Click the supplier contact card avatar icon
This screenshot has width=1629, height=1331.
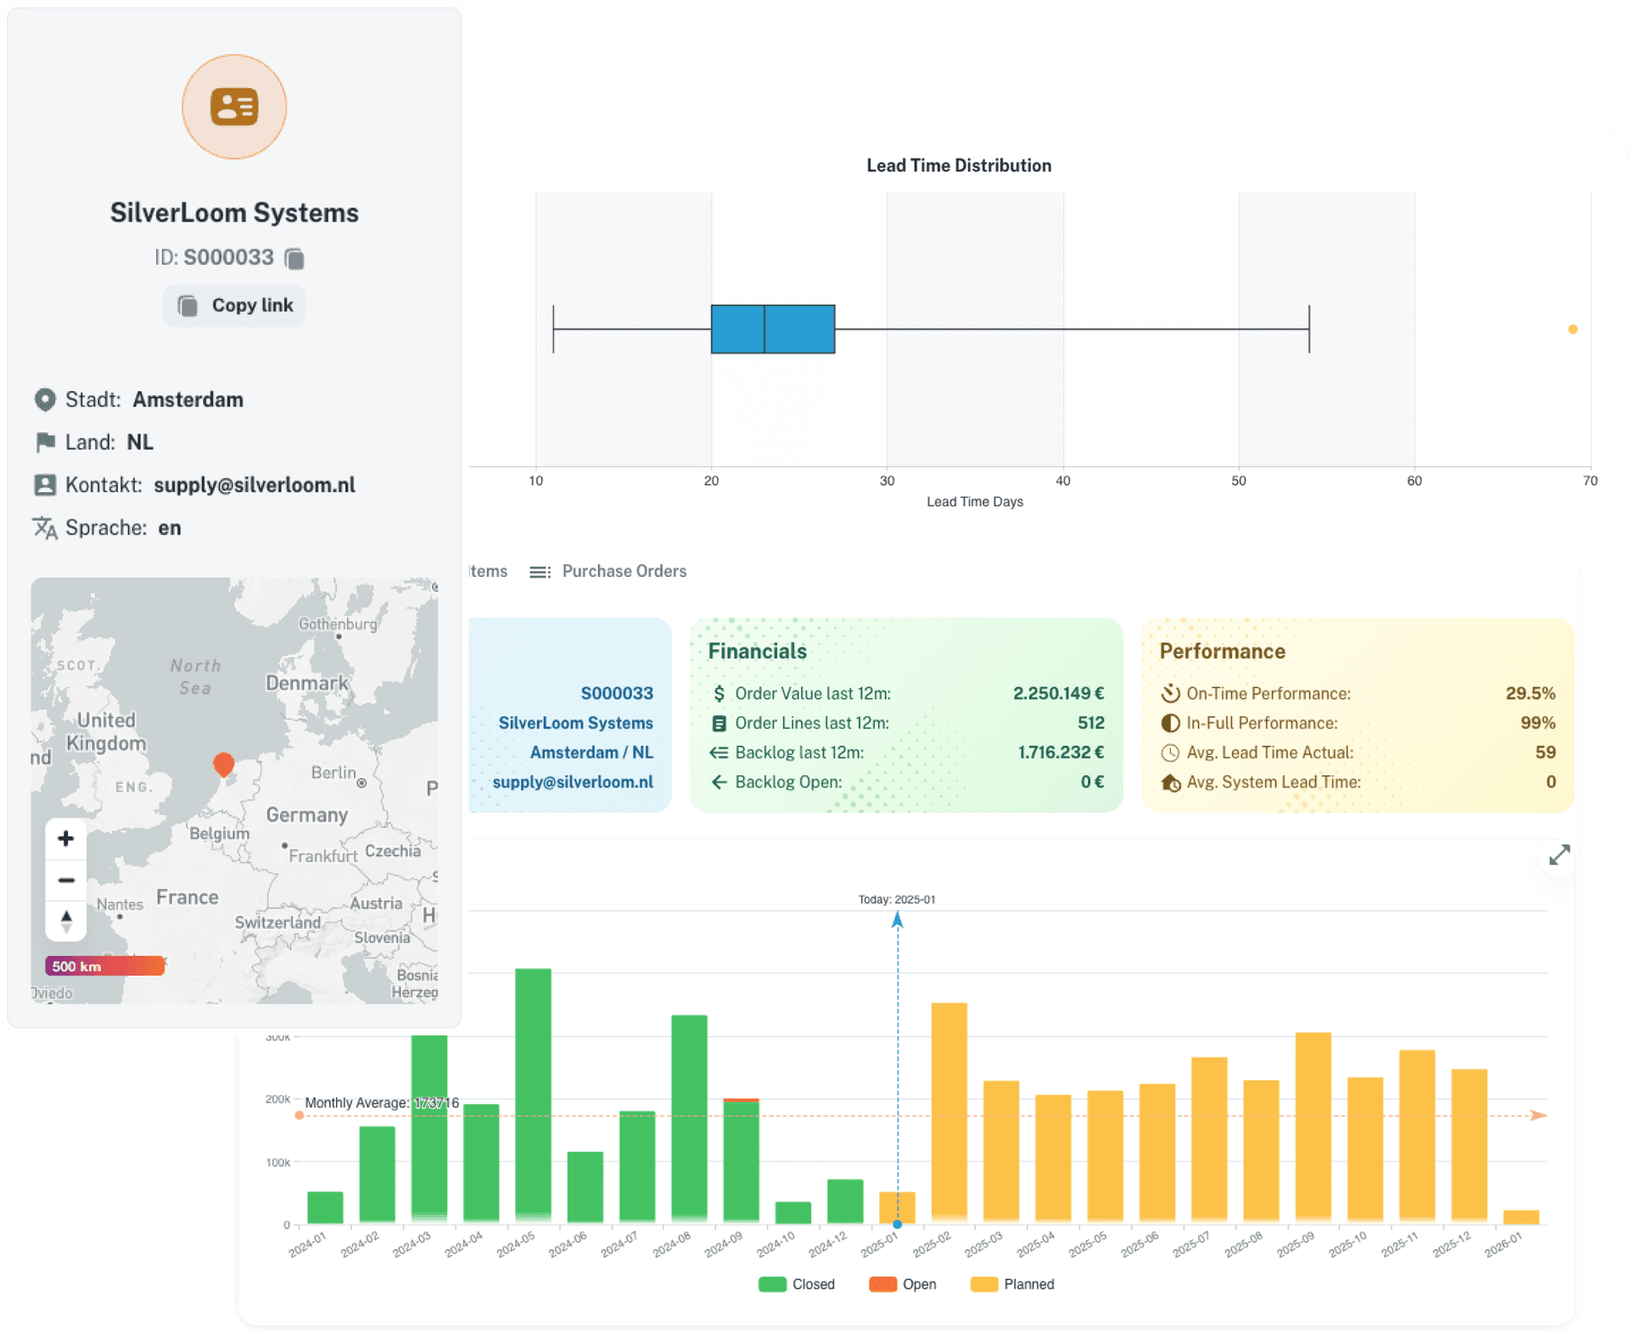[x=234, y=107]
